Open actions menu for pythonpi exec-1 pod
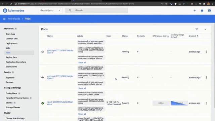The image size is (215, 121). (206, 52)
